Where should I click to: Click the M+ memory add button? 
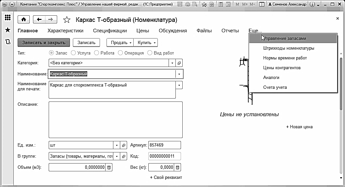point(245,4)
